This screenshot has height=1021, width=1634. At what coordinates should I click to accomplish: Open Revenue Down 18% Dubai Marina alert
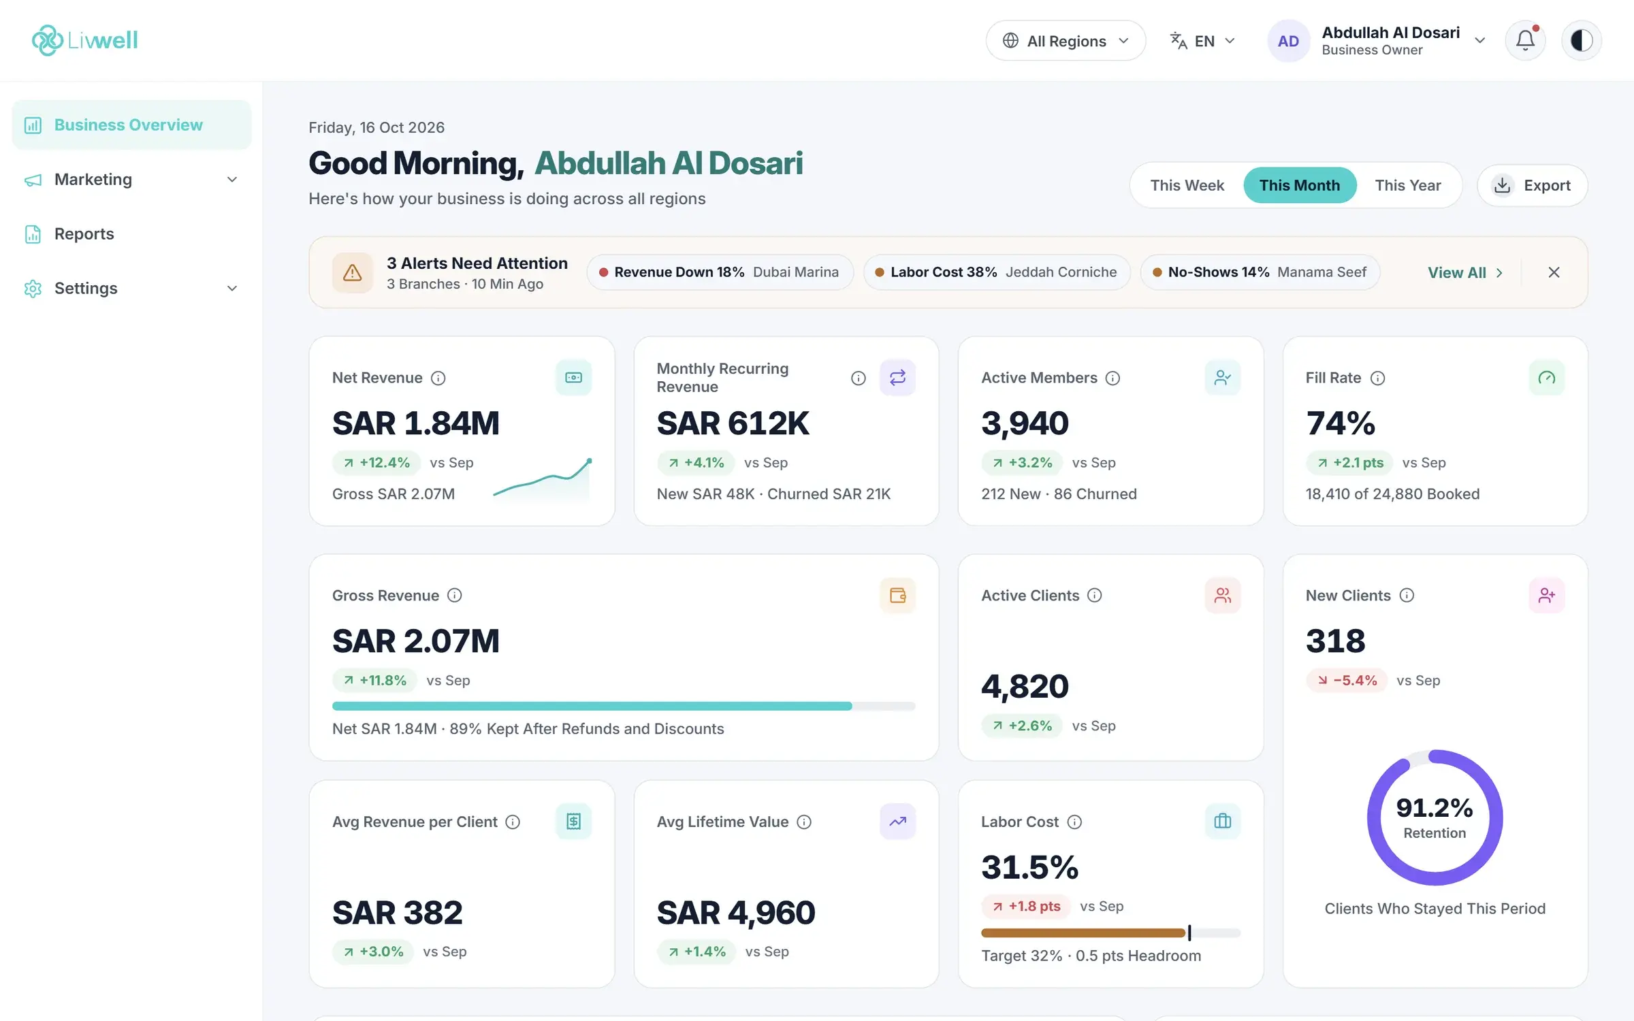point(719,272)
